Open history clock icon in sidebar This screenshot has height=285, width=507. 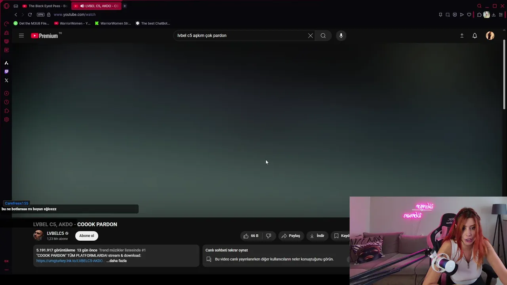pos(6,102)
